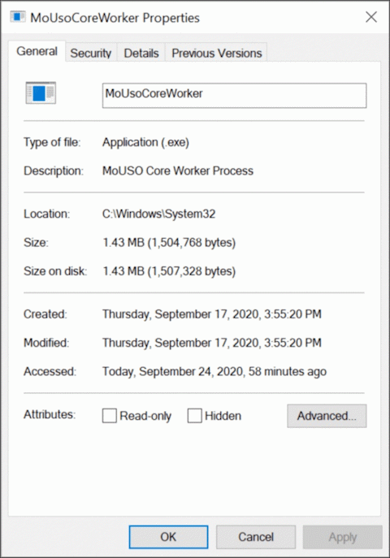The image size is (390, 558).
Task: Click the MoUsoCoreWorker title bar icon
Action: (x=17, y=17)
